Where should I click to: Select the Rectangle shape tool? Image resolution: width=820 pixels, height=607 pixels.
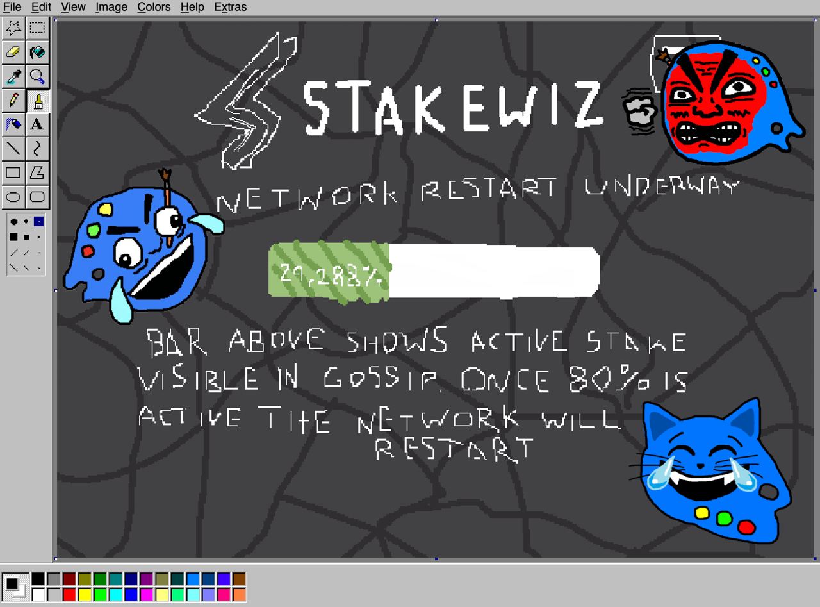[x=13, y=172]
